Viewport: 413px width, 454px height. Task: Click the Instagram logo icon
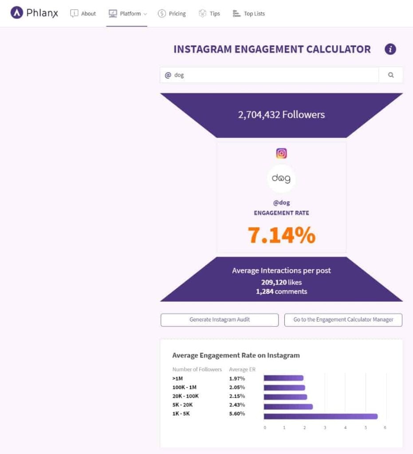[281, 153]
